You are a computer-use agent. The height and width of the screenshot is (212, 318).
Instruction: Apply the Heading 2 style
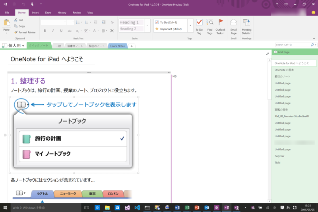point(132,29)
